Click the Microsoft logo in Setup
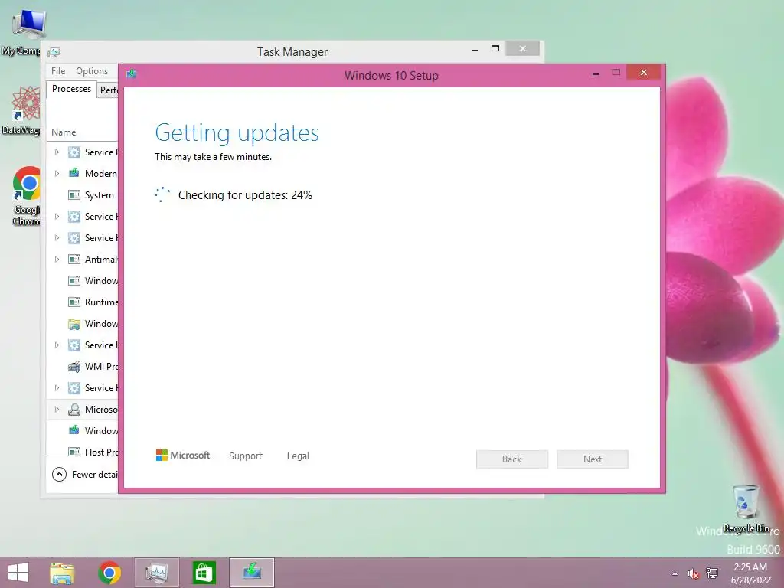This screenshot has width=784, height=588. (x=183, y=456)
